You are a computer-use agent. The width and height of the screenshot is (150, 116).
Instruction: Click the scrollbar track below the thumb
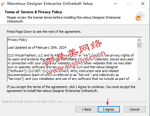pos(139,62)
